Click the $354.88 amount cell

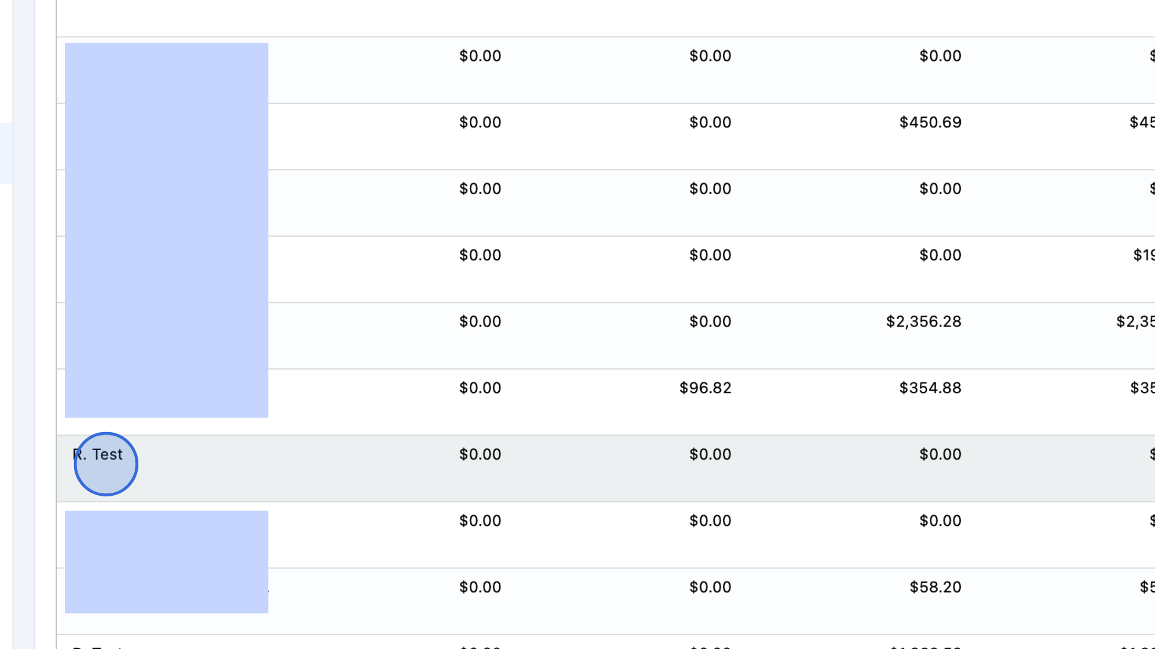(x=930, y=388)
